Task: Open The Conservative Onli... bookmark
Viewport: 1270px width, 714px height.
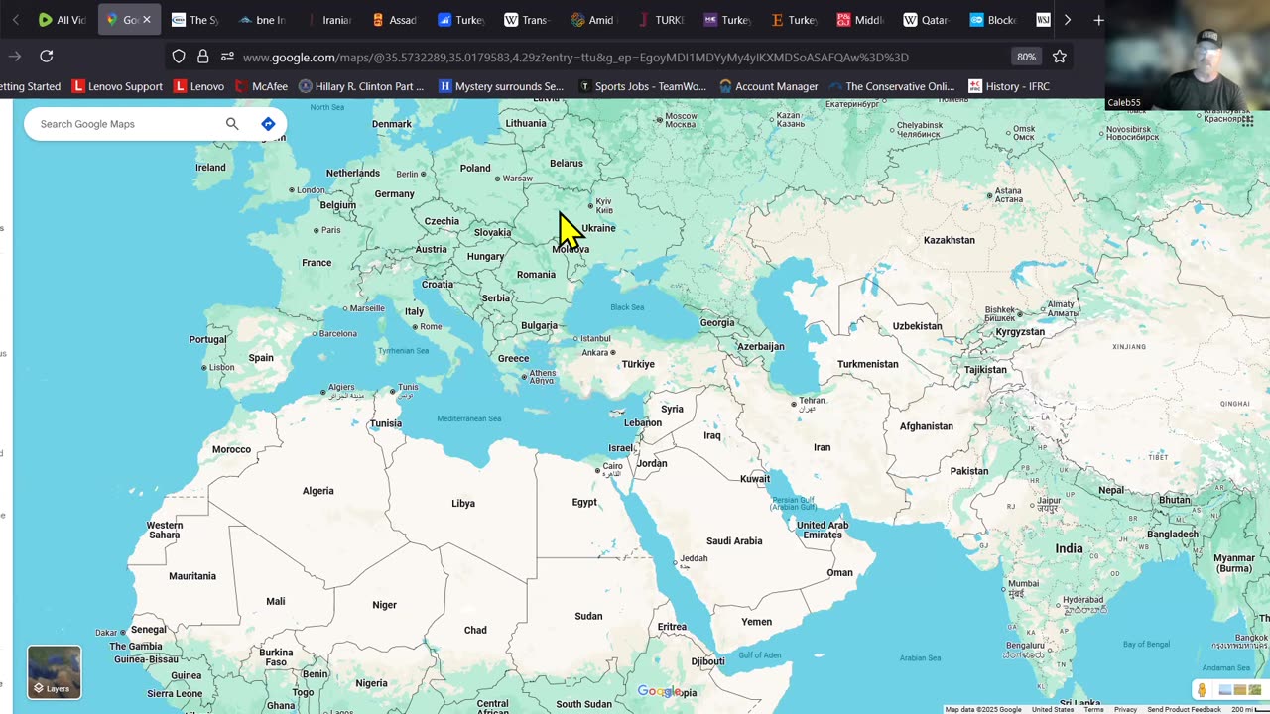Action: click(892, 86)
